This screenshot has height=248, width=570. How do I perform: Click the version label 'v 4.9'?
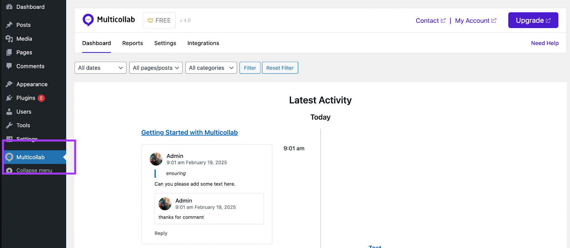pyautogui.click(x=185, y=20)
